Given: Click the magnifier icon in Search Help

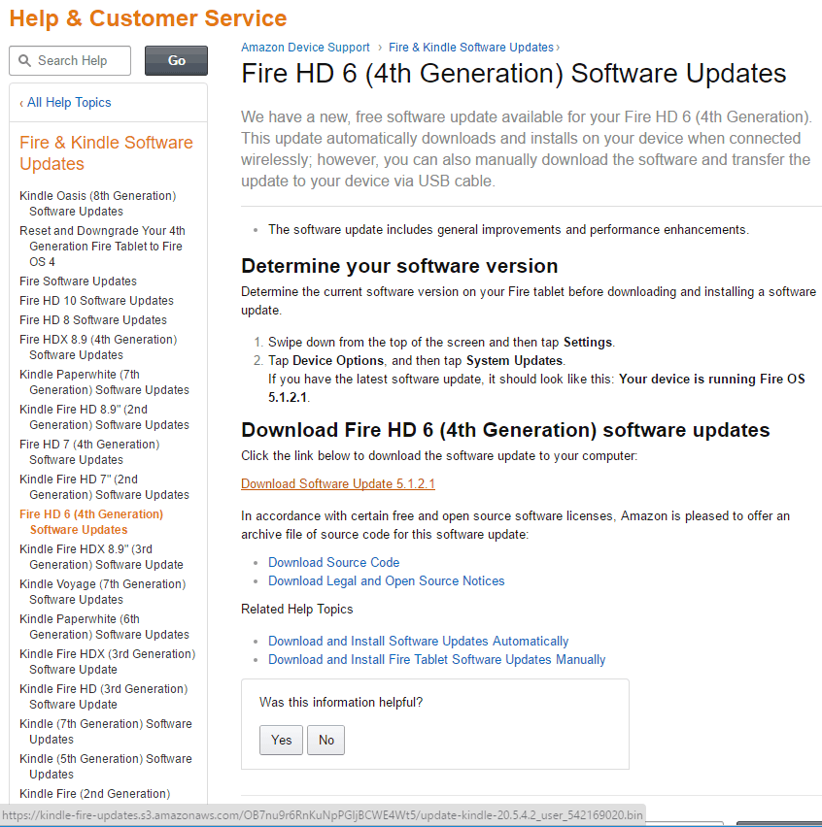Looking at the screenshot, I should [x=24, y=60].
